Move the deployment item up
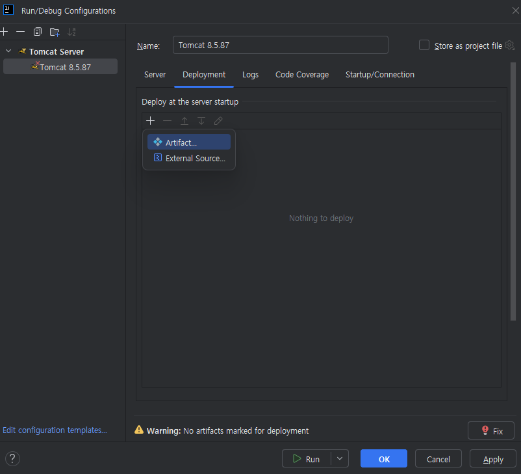 point(184,121)
